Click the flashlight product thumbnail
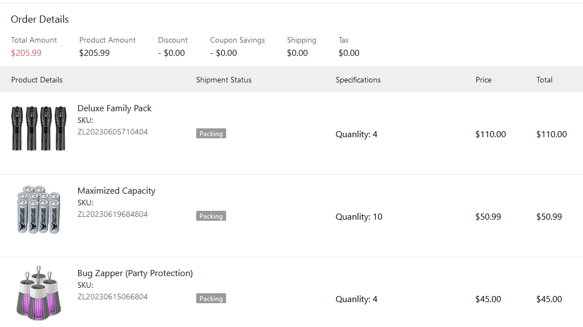 tap(39, 128)
